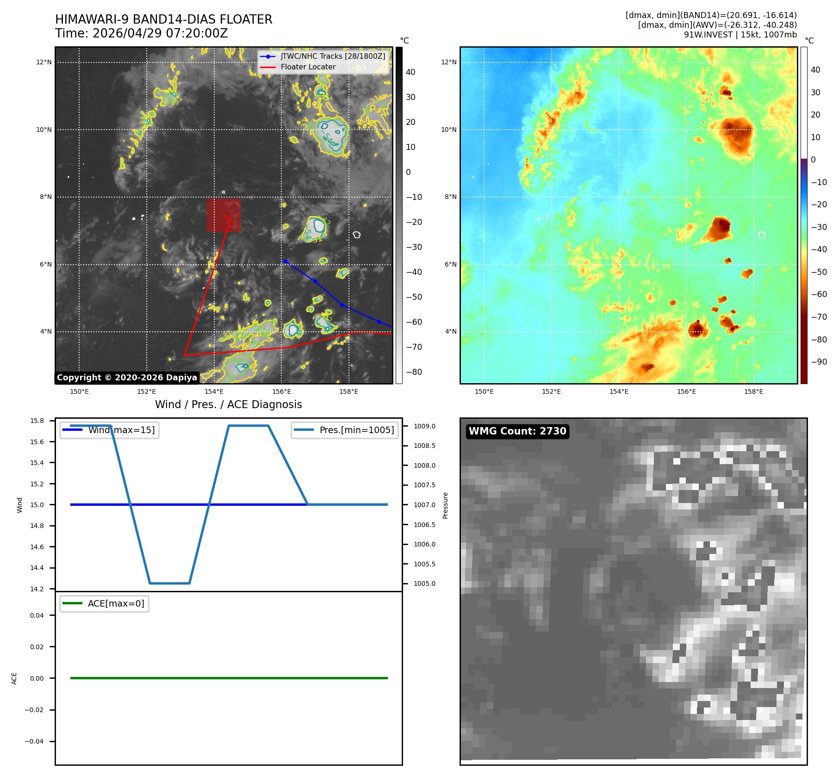839x782 pixels.
Task: Click the pressure curve minimum at 1005.0
Action: [169, 583]
